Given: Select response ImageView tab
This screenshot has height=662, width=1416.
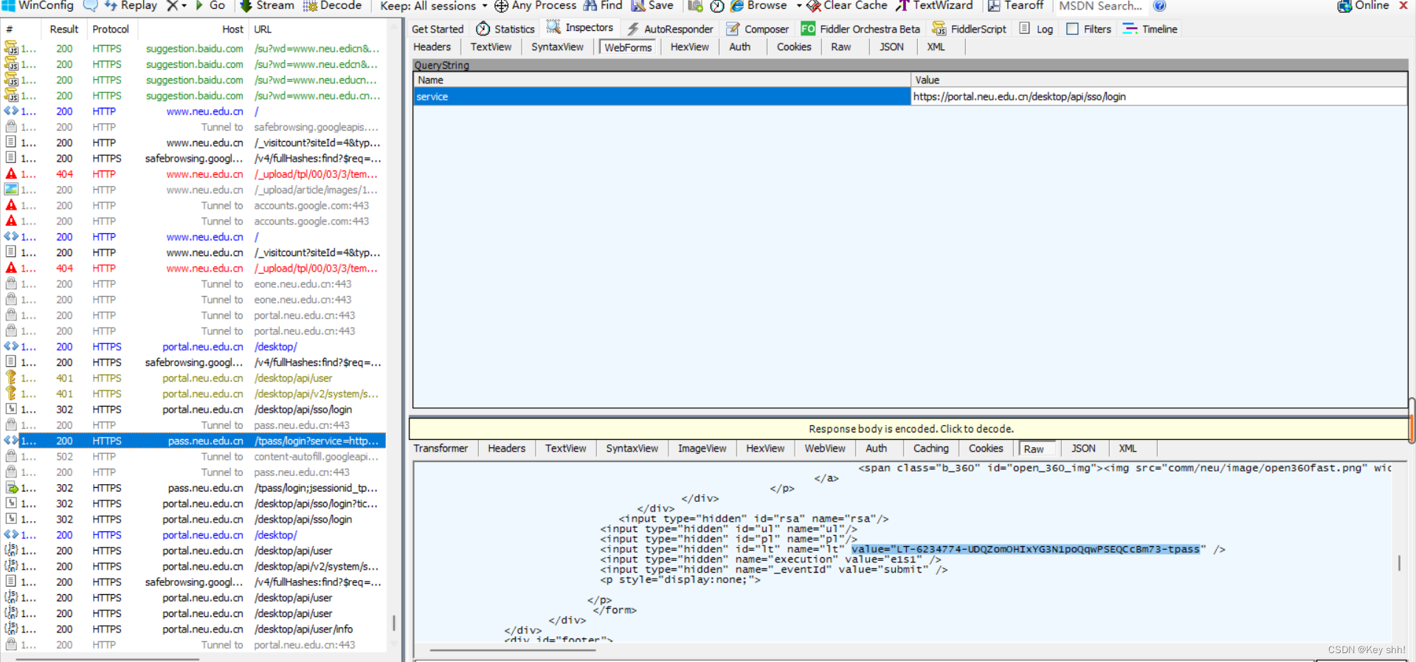Looking at the screenshot, I should pos(702,448).
